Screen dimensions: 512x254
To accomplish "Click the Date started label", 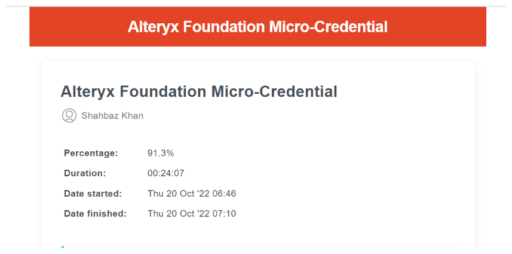I will coord(93,194).
